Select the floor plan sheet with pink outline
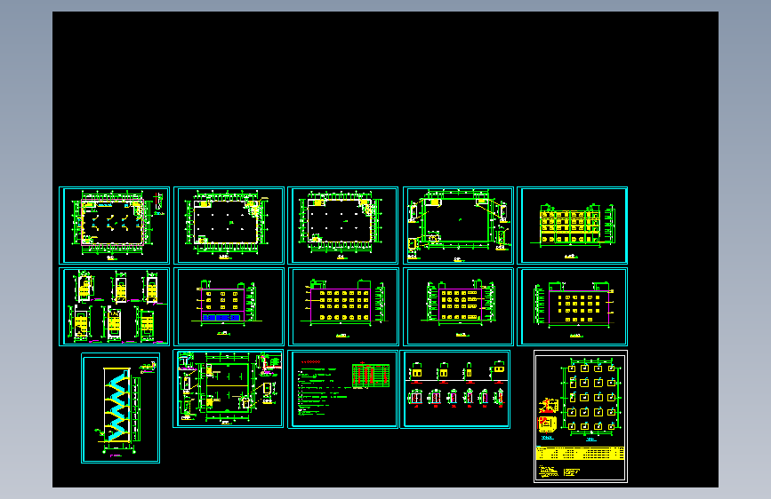 pos(114,226)
